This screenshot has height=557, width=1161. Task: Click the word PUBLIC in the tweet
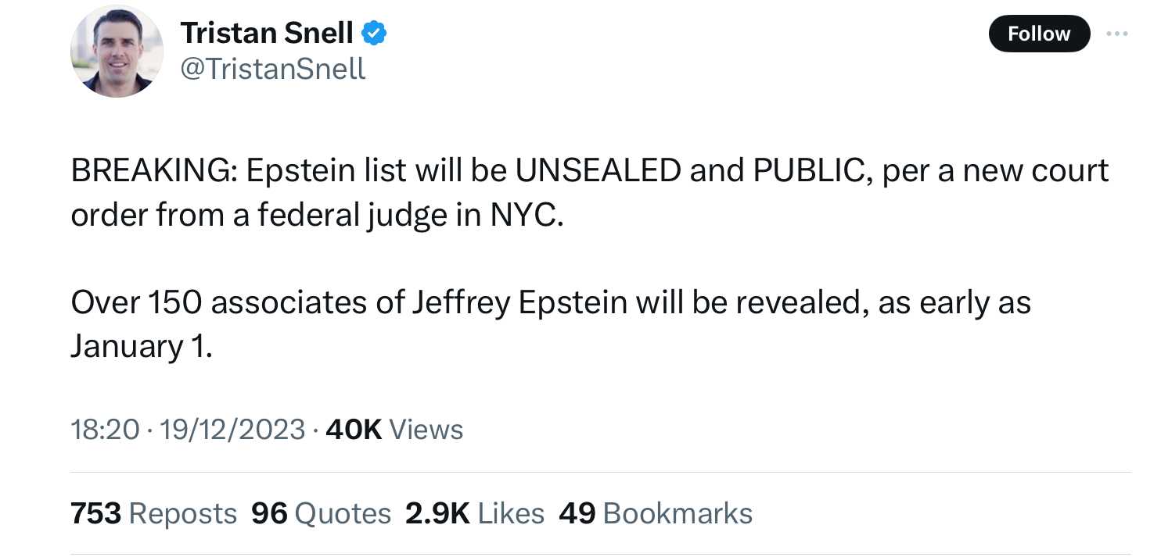(809, 171)
